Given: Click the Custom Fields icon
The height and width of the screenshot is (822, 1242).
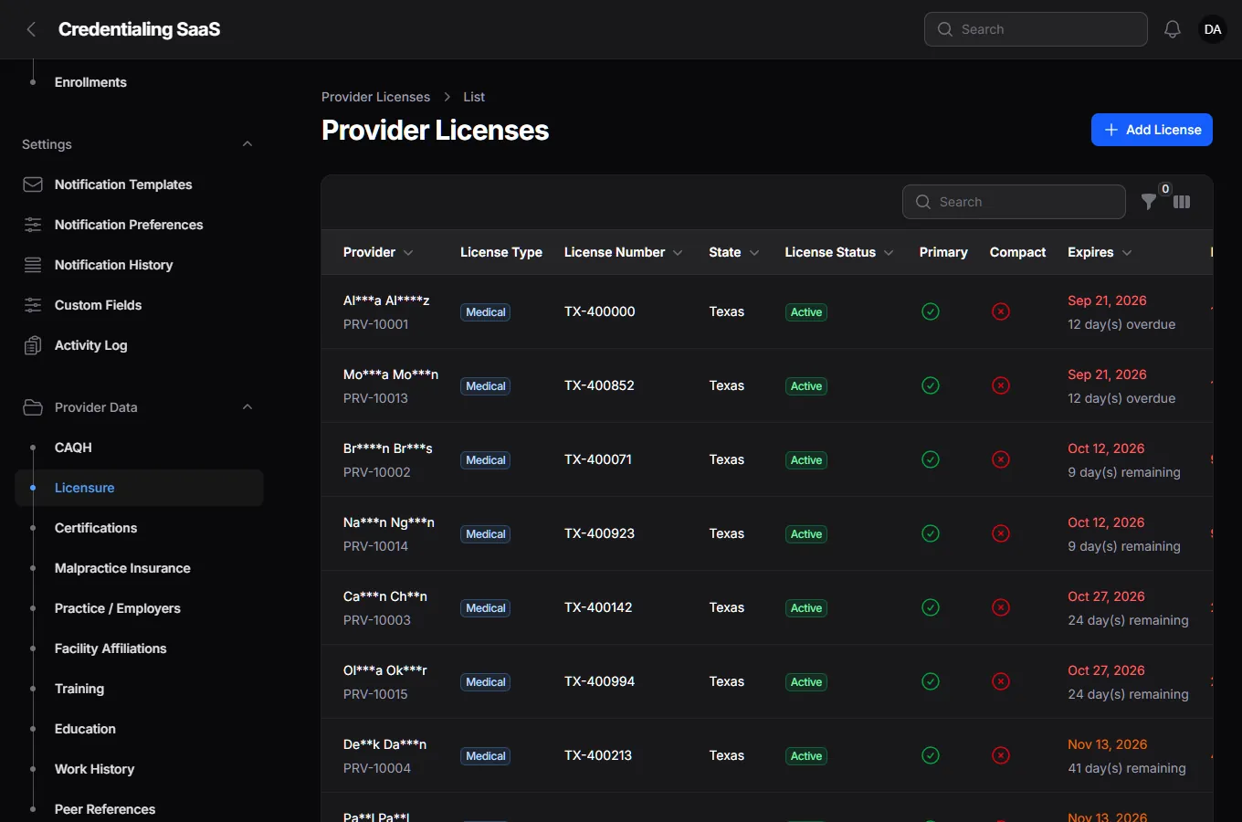Looking at the screenshot, I should coord(33,305).
